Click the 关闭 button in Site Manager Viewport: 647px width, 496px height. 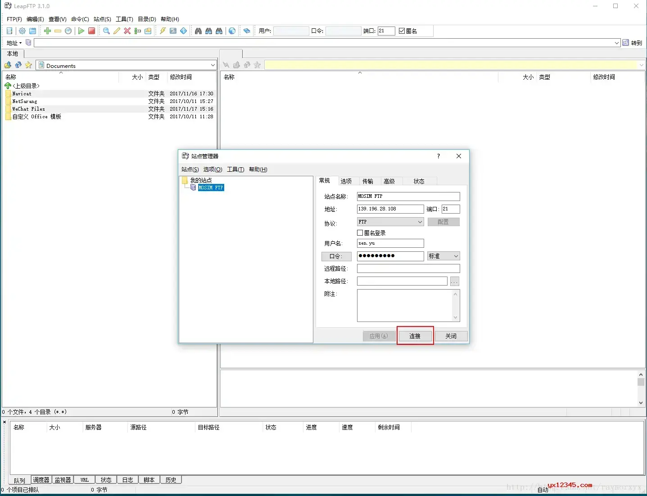[x=451, y=336]
